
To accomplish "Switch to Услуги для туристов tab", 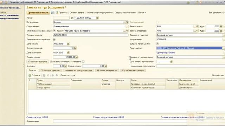I will (50, 70).
